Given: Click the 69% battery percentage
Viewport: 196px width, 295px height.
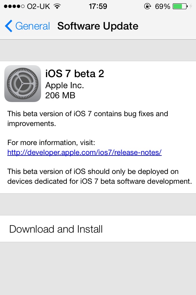Looking at the screenshot, I should coord(162,6).
